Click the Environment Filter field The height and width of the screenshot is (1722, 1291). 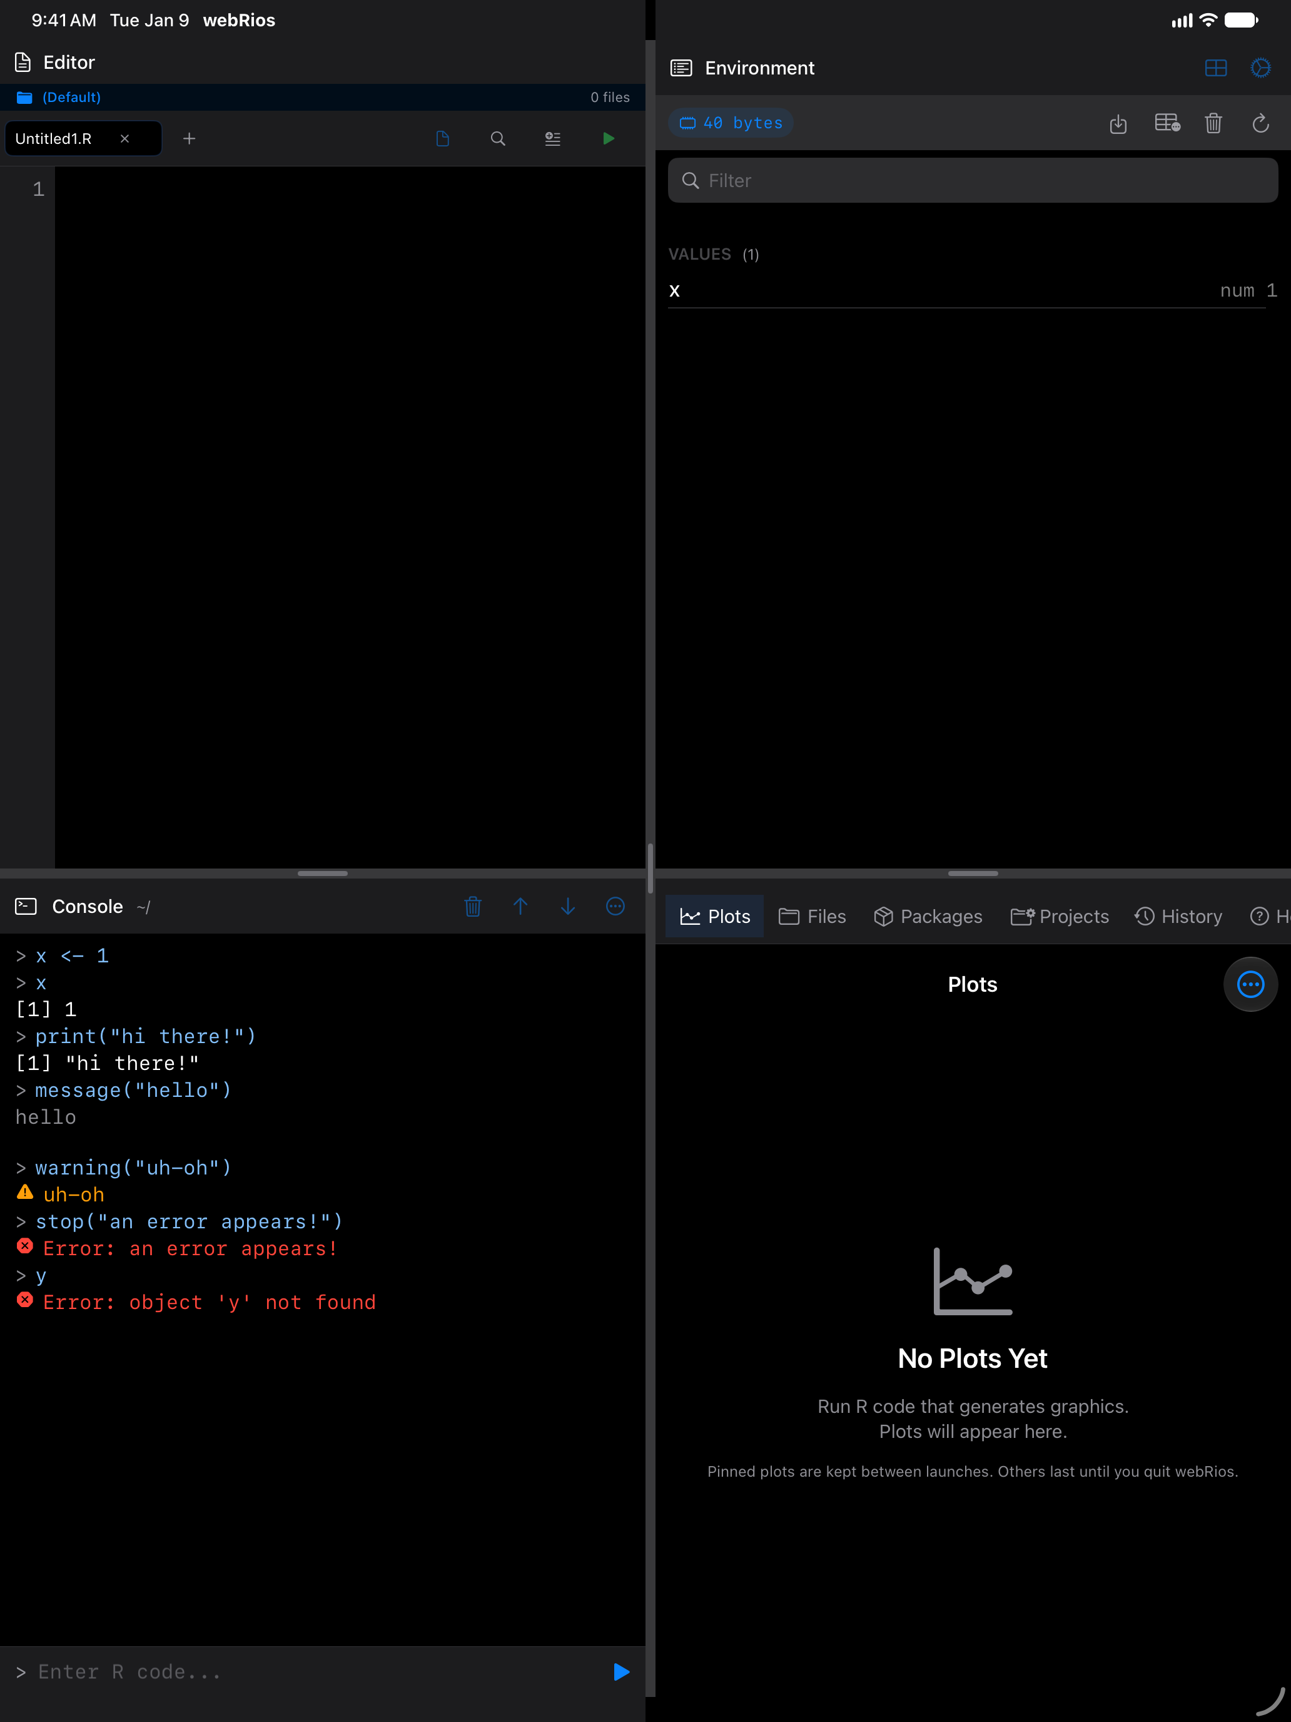pos(973,181)
